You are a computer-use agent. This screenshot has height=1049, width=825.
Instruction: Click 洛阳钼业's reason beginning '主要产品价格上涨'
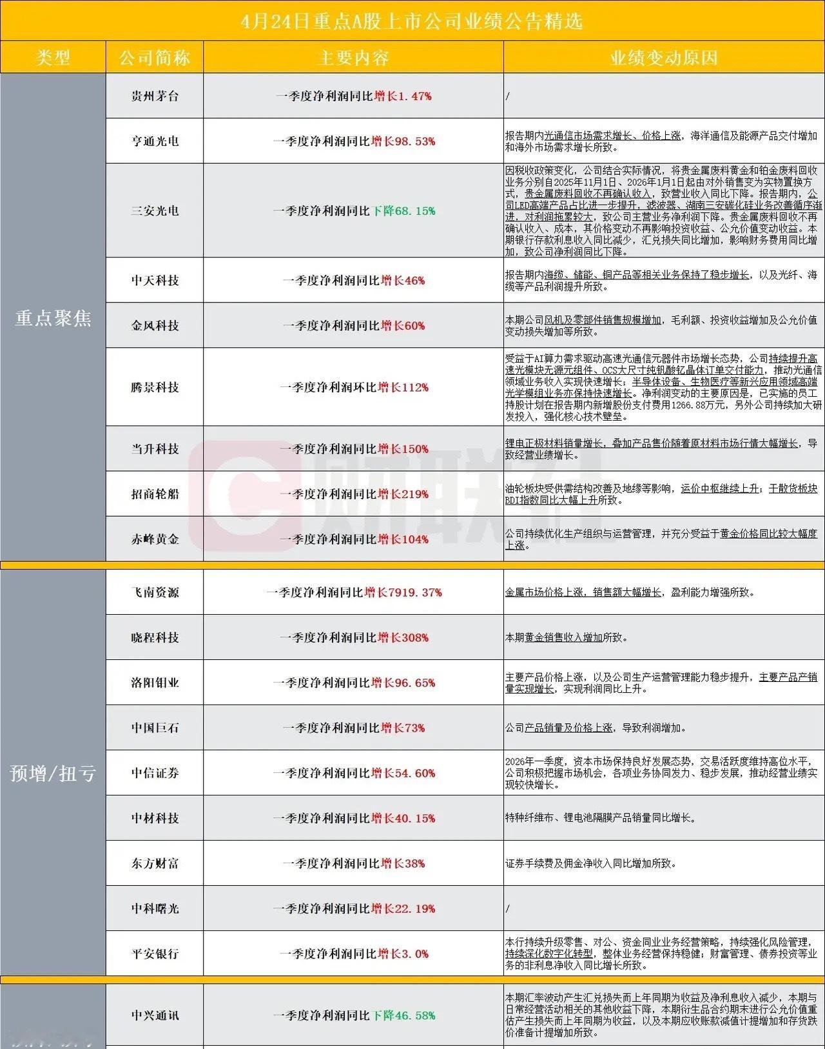point(661,683)
